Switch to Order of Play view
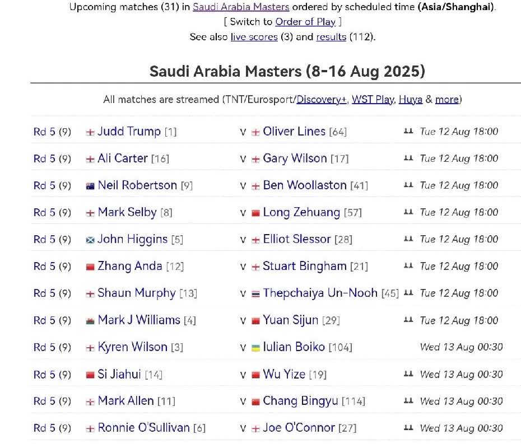The width and height of the screenshot is (521, 448). [305, 22]
